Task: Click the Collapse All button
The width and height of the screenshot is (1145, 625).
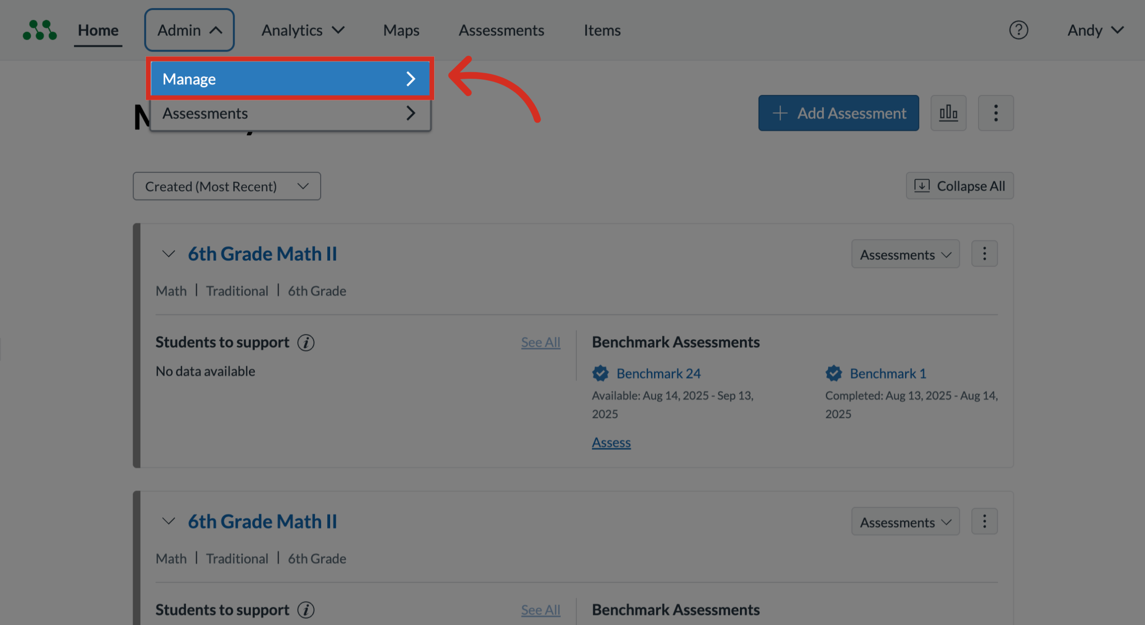Action: (959, 186)
